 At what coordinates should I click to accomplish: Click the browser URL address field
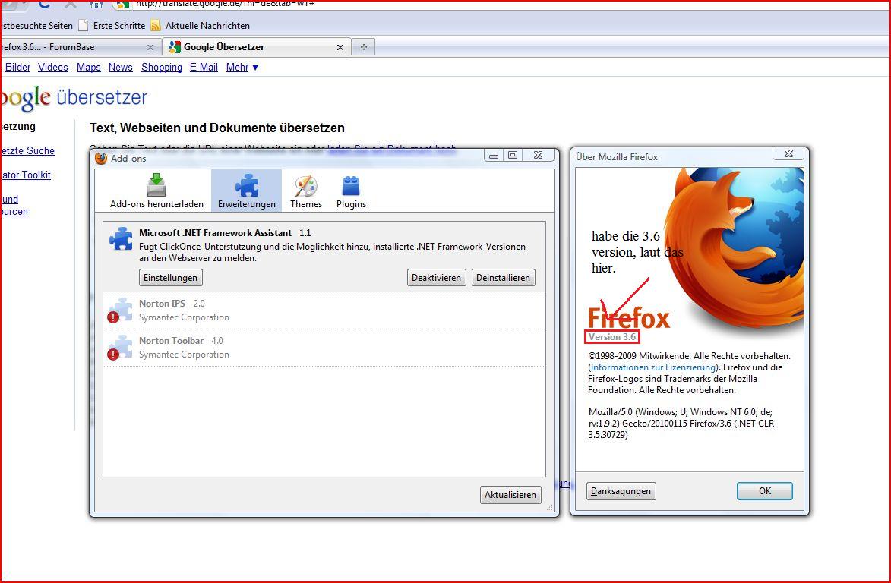(500, 3)
